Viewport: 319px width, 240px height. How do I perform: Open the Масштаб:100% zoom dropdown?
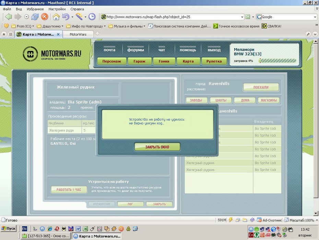click(317, 220)
